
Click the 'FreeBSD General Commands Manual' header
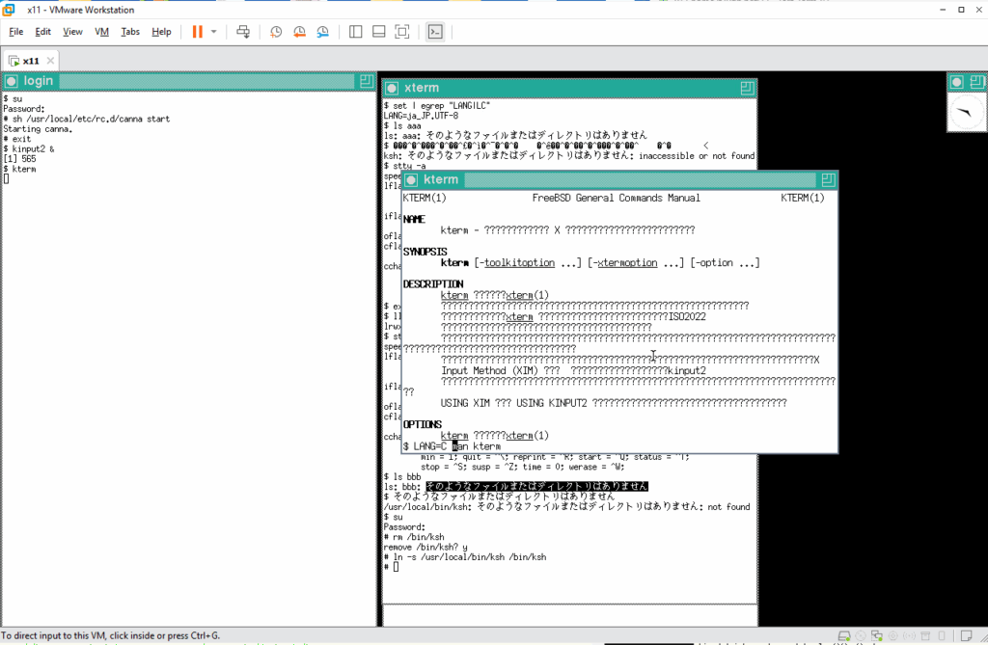(x=617, y=198)
